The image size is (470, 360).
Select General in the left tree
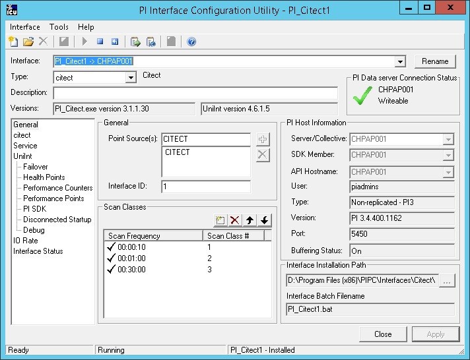(26, 125)
